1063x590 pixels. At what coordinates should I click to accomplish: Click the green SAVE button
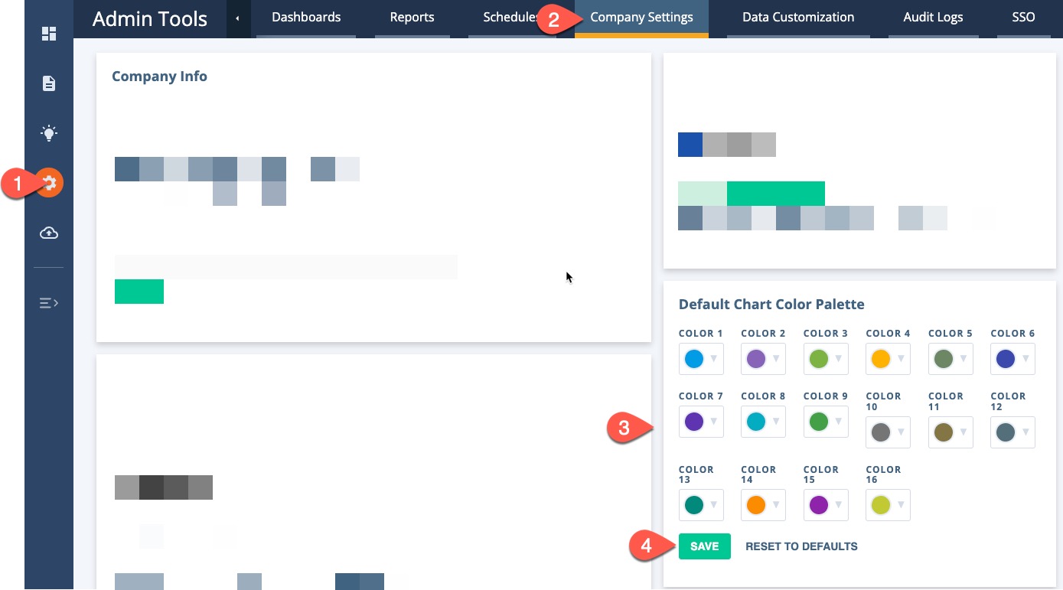pyautogui.click(x=704, y=546)
